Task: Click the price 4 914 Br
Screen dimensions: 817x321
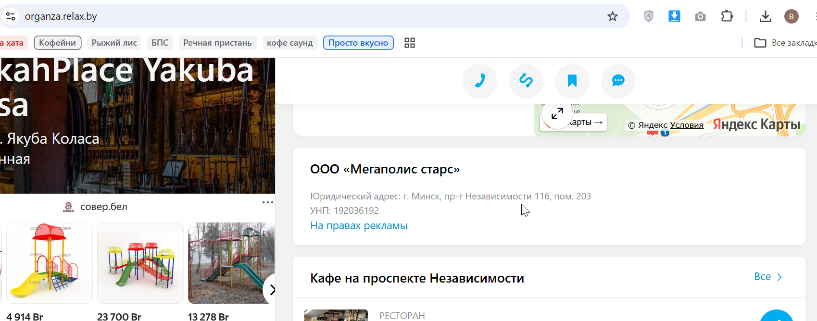Action: tap(25, 317)
